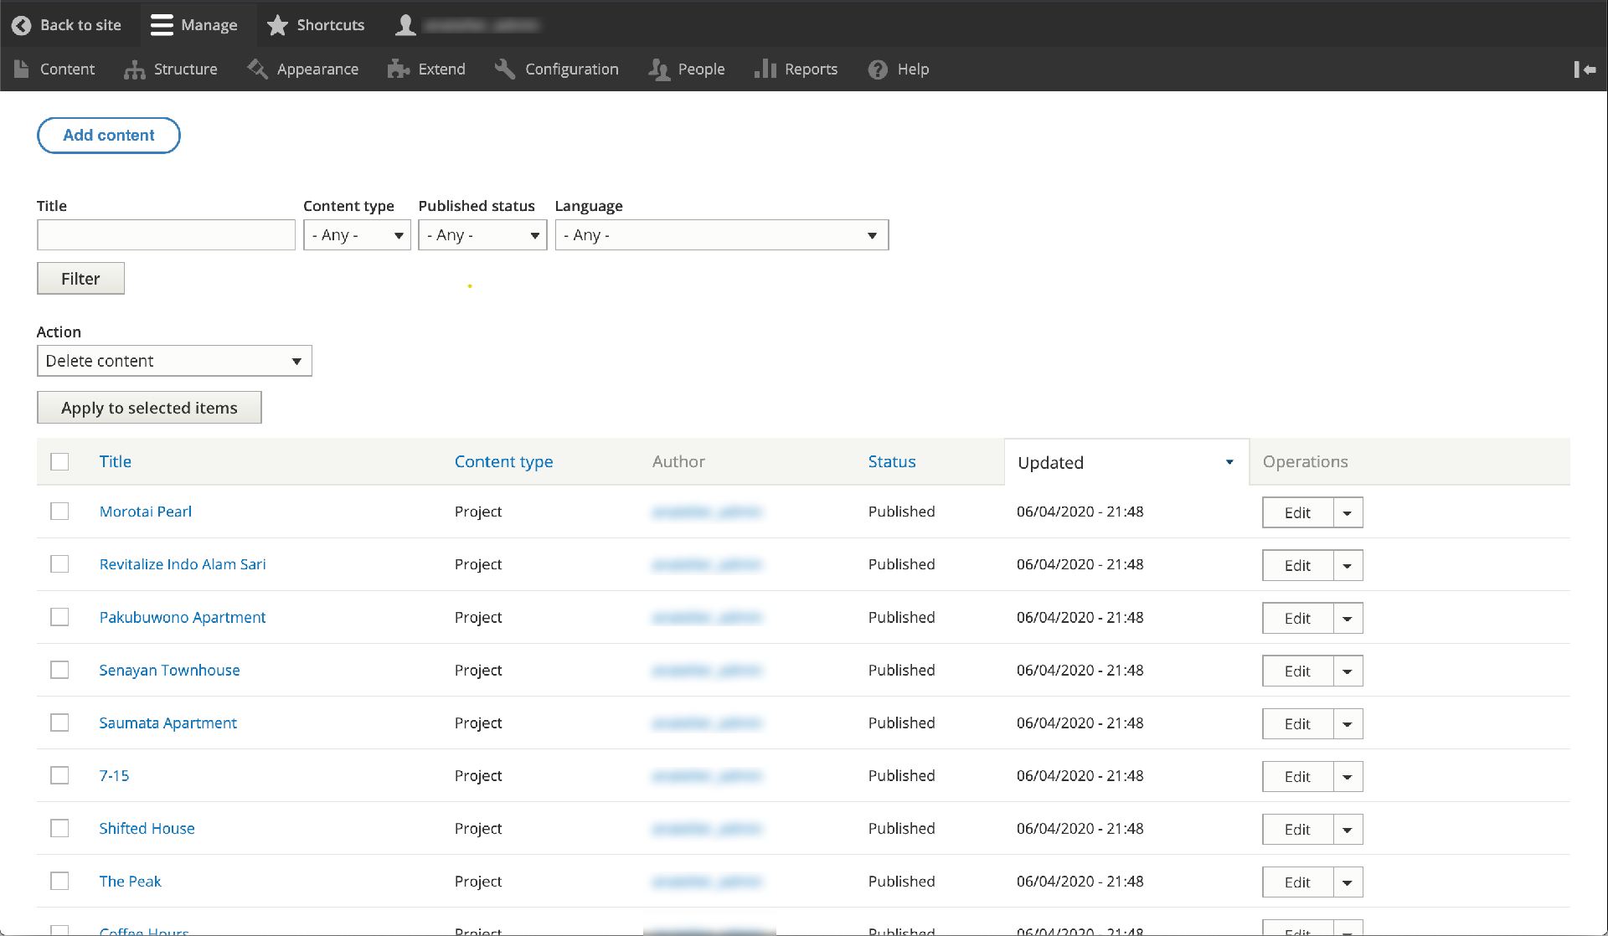Sort by the Updated column header
Screen dimensions: 1608x936
pos(1051,461)
